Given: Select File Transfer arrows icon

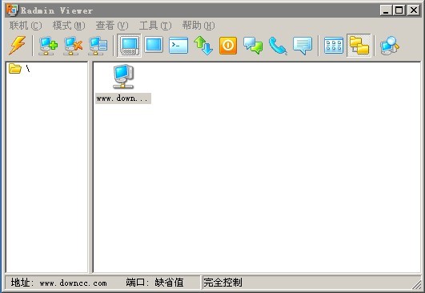Looking at the screenshot, I should coord(203,46).
